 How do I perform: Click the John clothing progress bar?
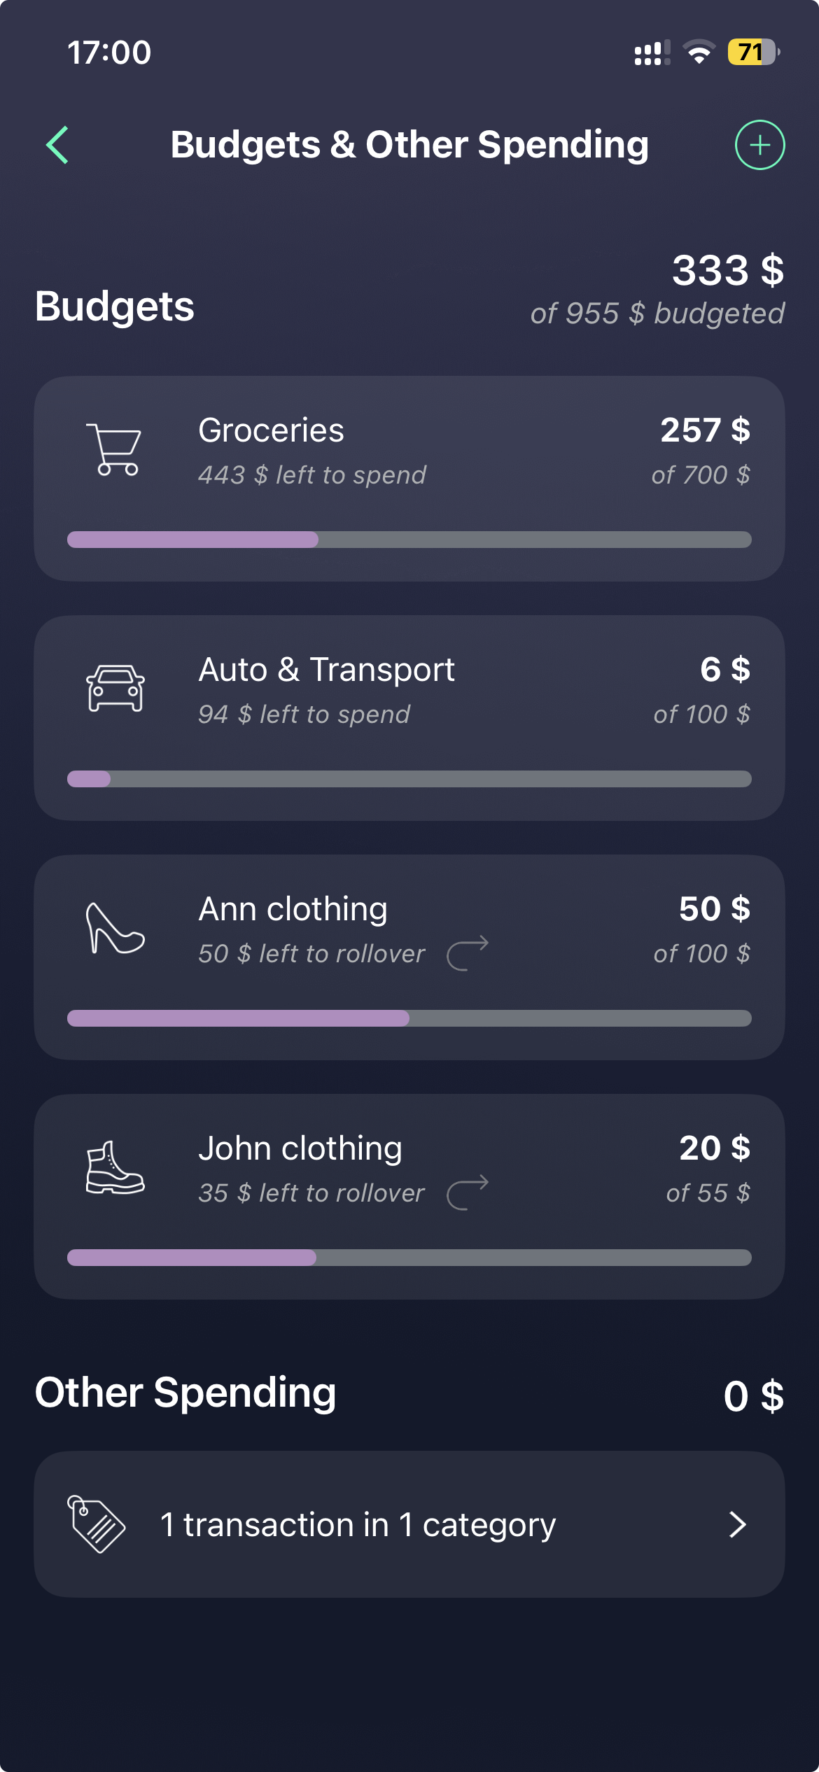[409, 1258]
